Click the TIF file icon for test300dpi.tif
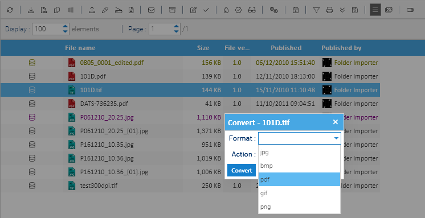Viewport: 425px width, 218px height. pos(72,186)
